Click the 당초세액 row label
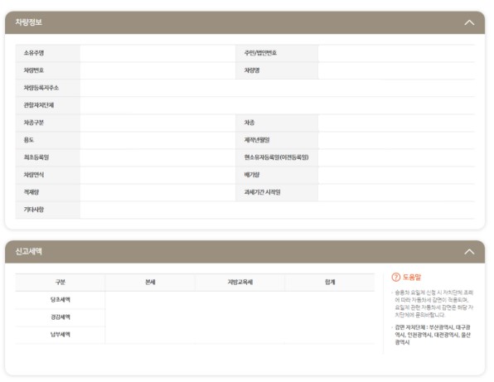 coord(61,300)
